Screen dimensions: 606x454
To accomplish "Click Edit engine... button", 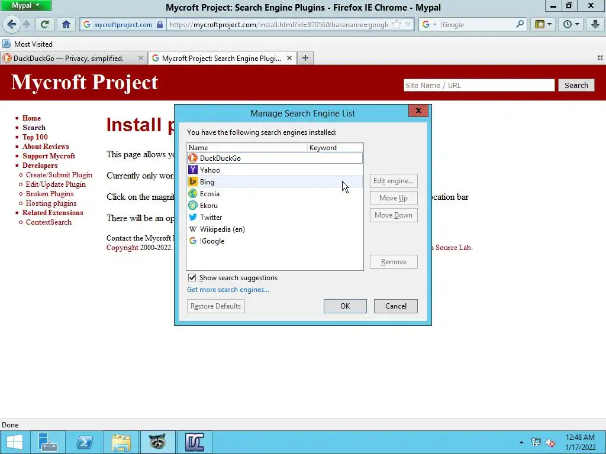I will tap(394, 181).
